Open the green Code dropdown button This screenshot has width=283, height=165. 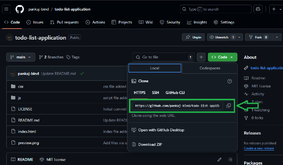(222, 57)
